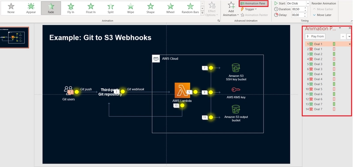Click Move Earlier in Reorder Animation

click(x=323, y=9)
